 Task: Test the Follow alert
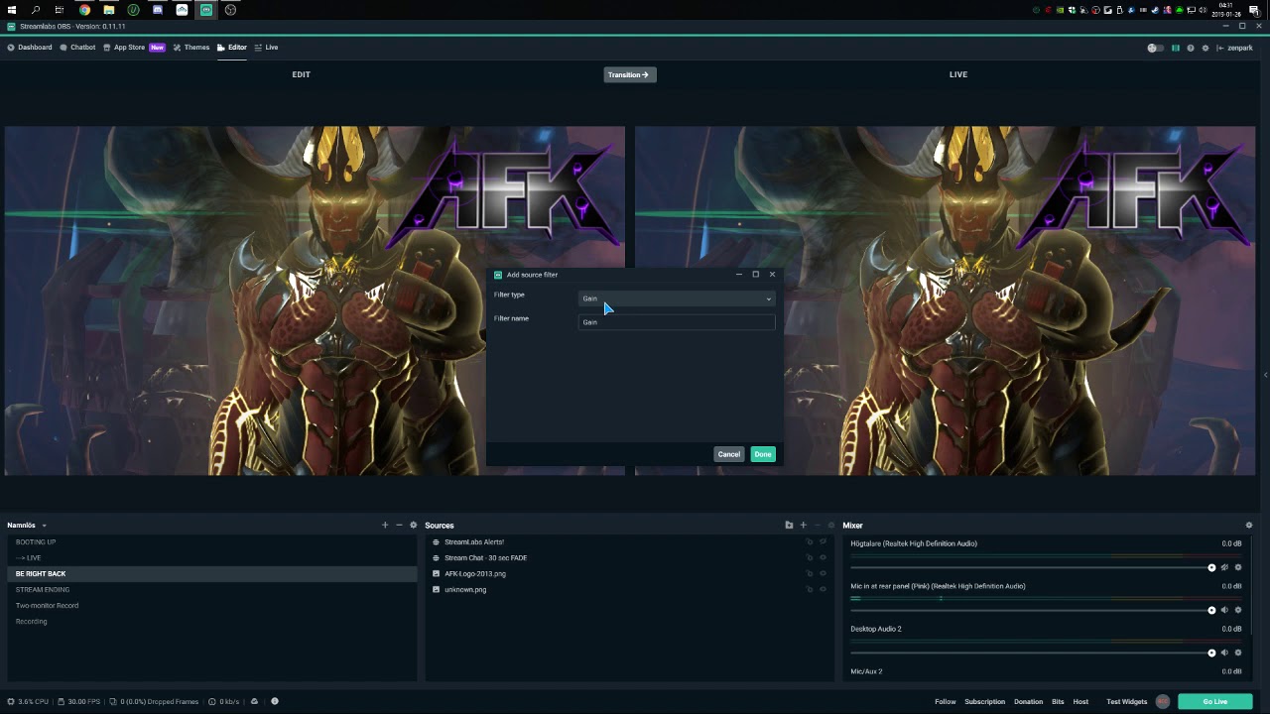[946, 702]
